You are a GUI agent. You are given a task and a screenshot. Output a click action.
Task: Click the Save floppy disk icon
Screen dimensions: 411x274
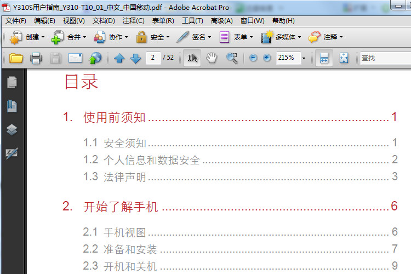(55, 58)
